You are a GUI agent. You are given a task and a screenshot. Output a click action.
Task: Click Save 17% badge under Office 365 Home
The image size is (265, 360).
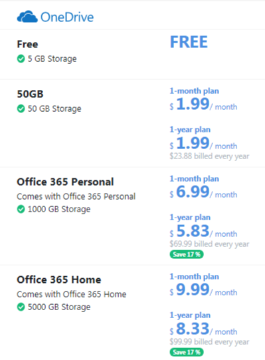pyautogui.click(x=187, y=352)
